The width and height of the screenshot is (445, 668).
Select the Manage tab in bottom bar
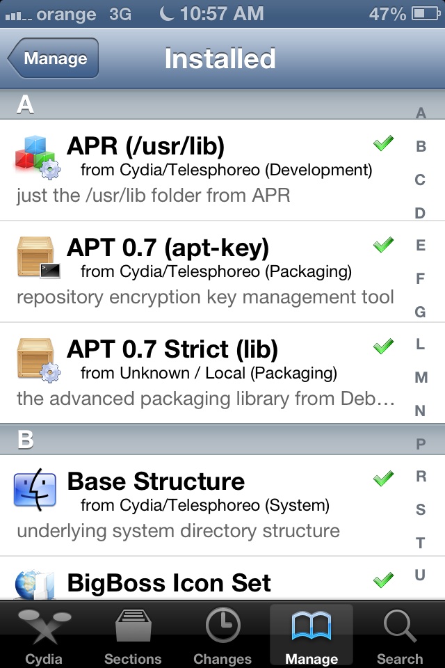pos(311,635)
